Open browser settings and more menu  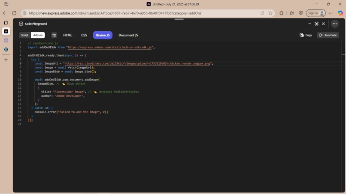[x=331, y=13]
